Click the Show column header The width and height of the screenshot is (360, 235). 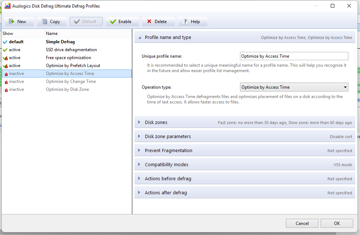23,34
